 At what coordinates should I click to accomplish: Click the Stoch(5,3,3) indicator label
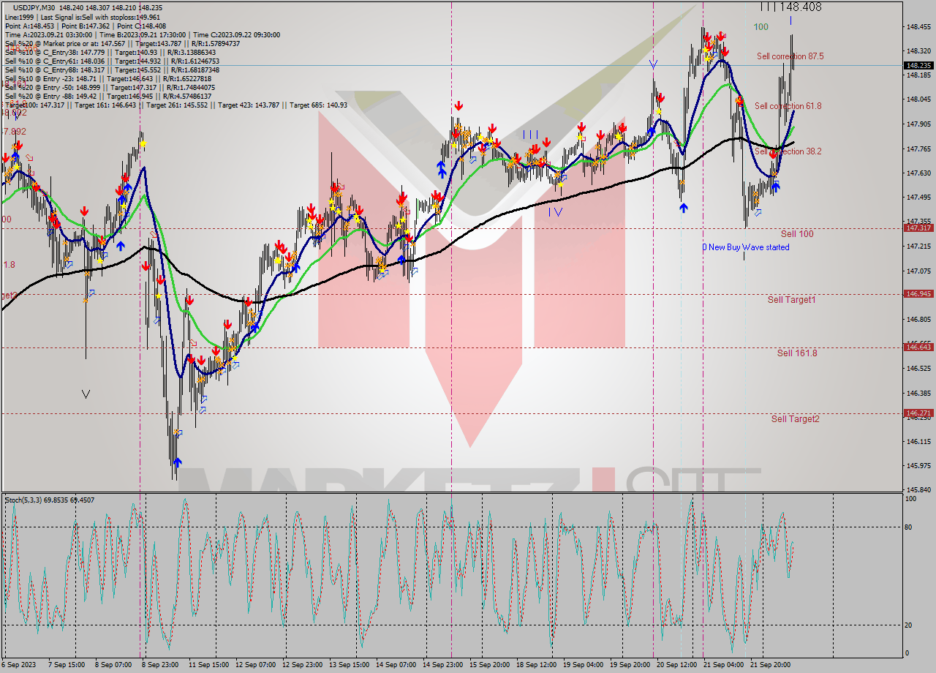coord(50,500)
